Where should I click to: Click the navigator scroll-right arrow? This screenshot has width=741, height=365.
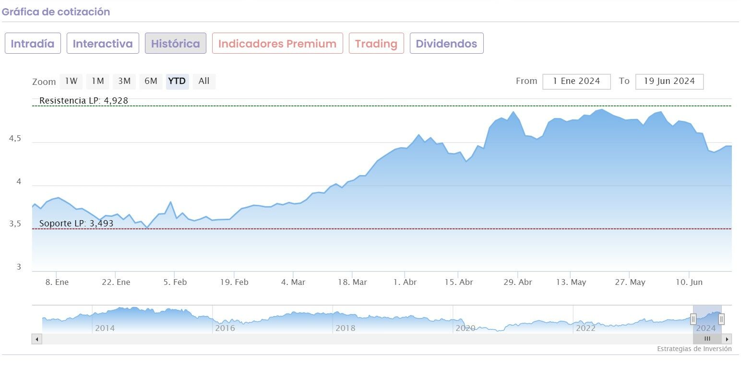(x=727, y=339)
